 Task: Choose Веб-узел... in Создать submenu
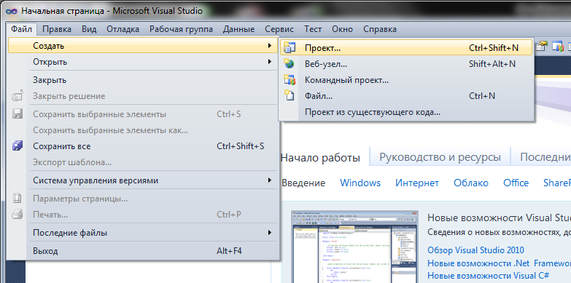pos(406,64)
